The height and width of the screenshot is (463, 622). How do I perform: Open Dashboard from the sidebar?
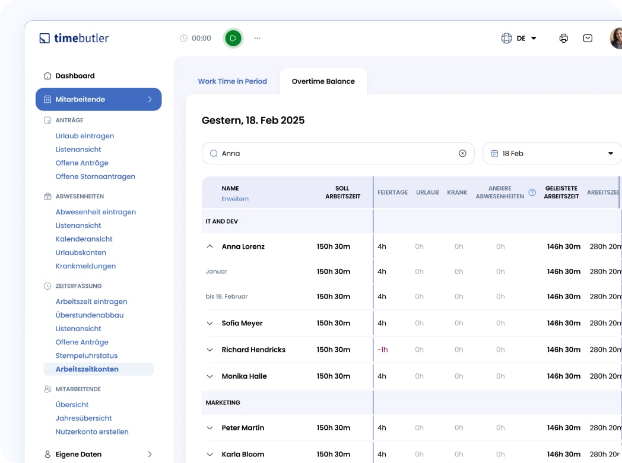click(75, 76)
